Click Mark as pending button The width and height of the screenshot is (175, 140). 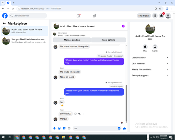tap(72, 40)
